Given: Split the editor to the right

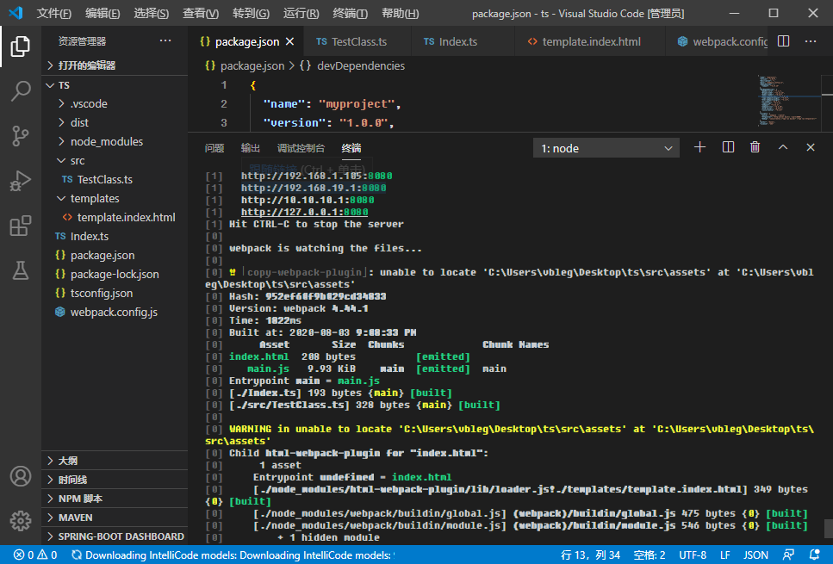Looking at the screenshot, I should 784,41.
